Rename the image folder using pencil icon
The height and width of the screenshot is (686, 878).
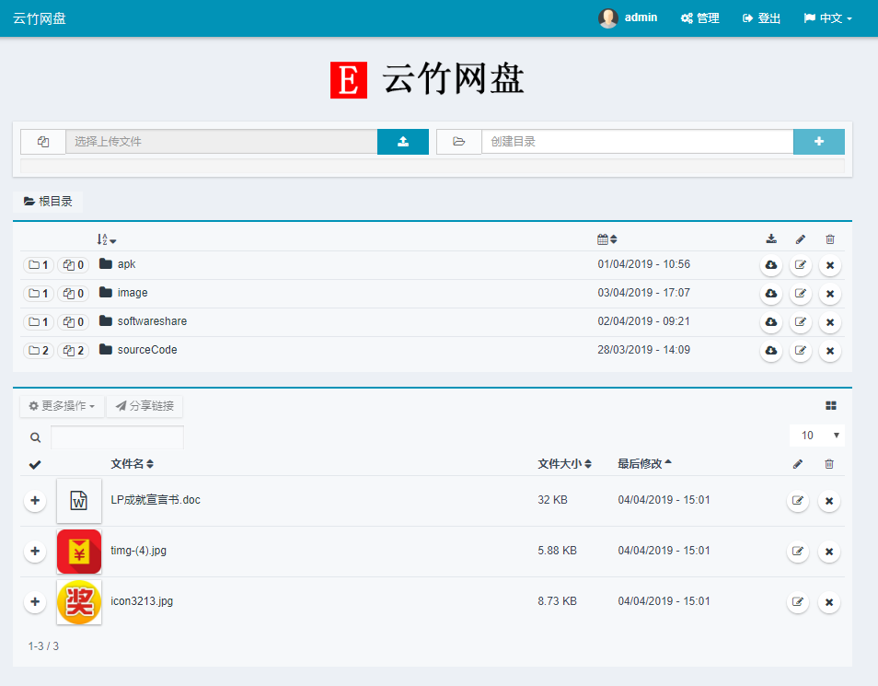point(800,294)
